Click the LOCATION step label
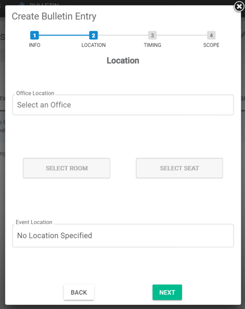 [93, 45]
